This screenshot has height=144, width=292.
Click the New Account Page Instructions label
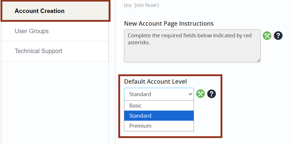169,24
